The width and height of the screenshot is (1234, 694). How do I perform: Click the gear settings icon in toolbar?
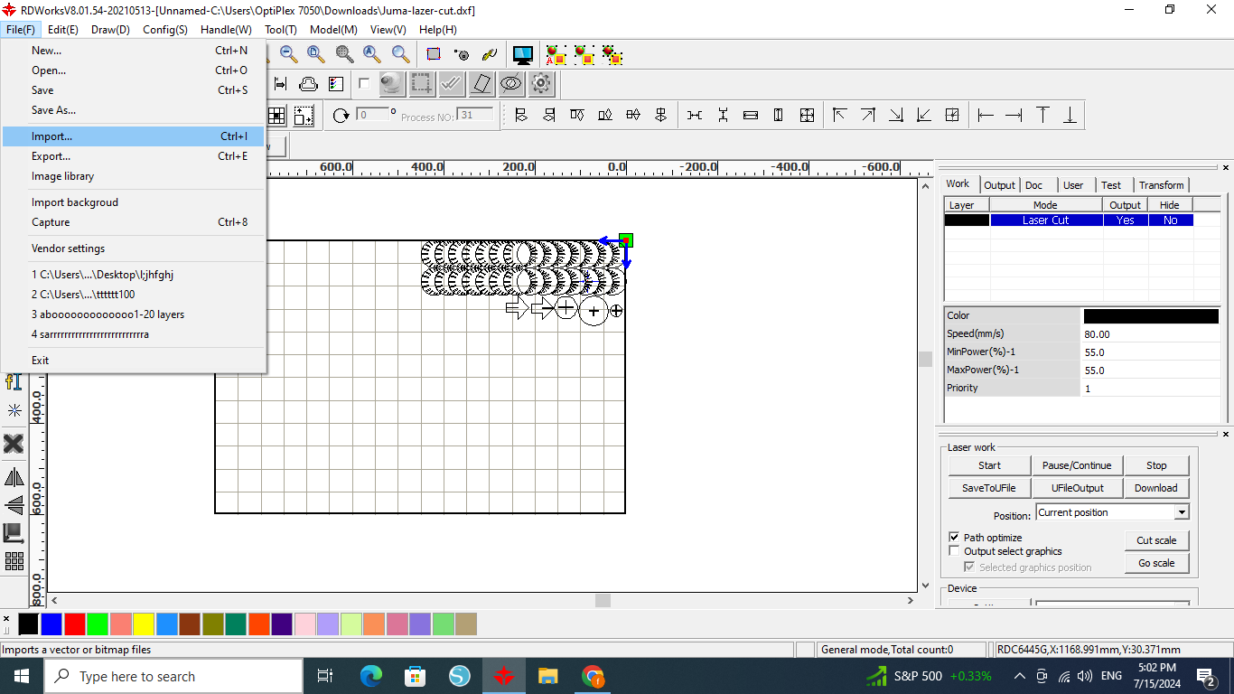tap(540, 84)
